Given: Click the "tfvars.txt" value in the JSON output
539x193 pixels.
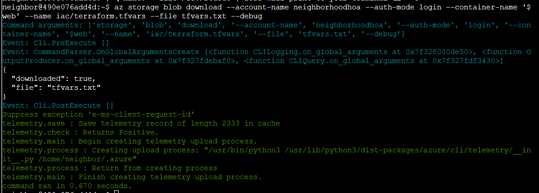Looking at the screenshot, I should point(74,88).
